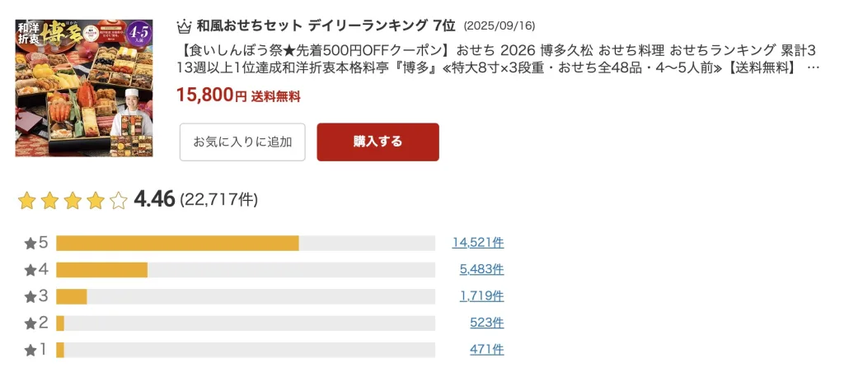Click the ★1 row star icon
The width and height of the screenshot is (844, 372).
[x=30, y=350]
